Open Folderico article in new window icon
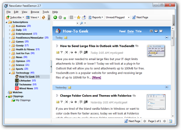The height and width of the screenshot is (130, 181). [x=134, y=95]
